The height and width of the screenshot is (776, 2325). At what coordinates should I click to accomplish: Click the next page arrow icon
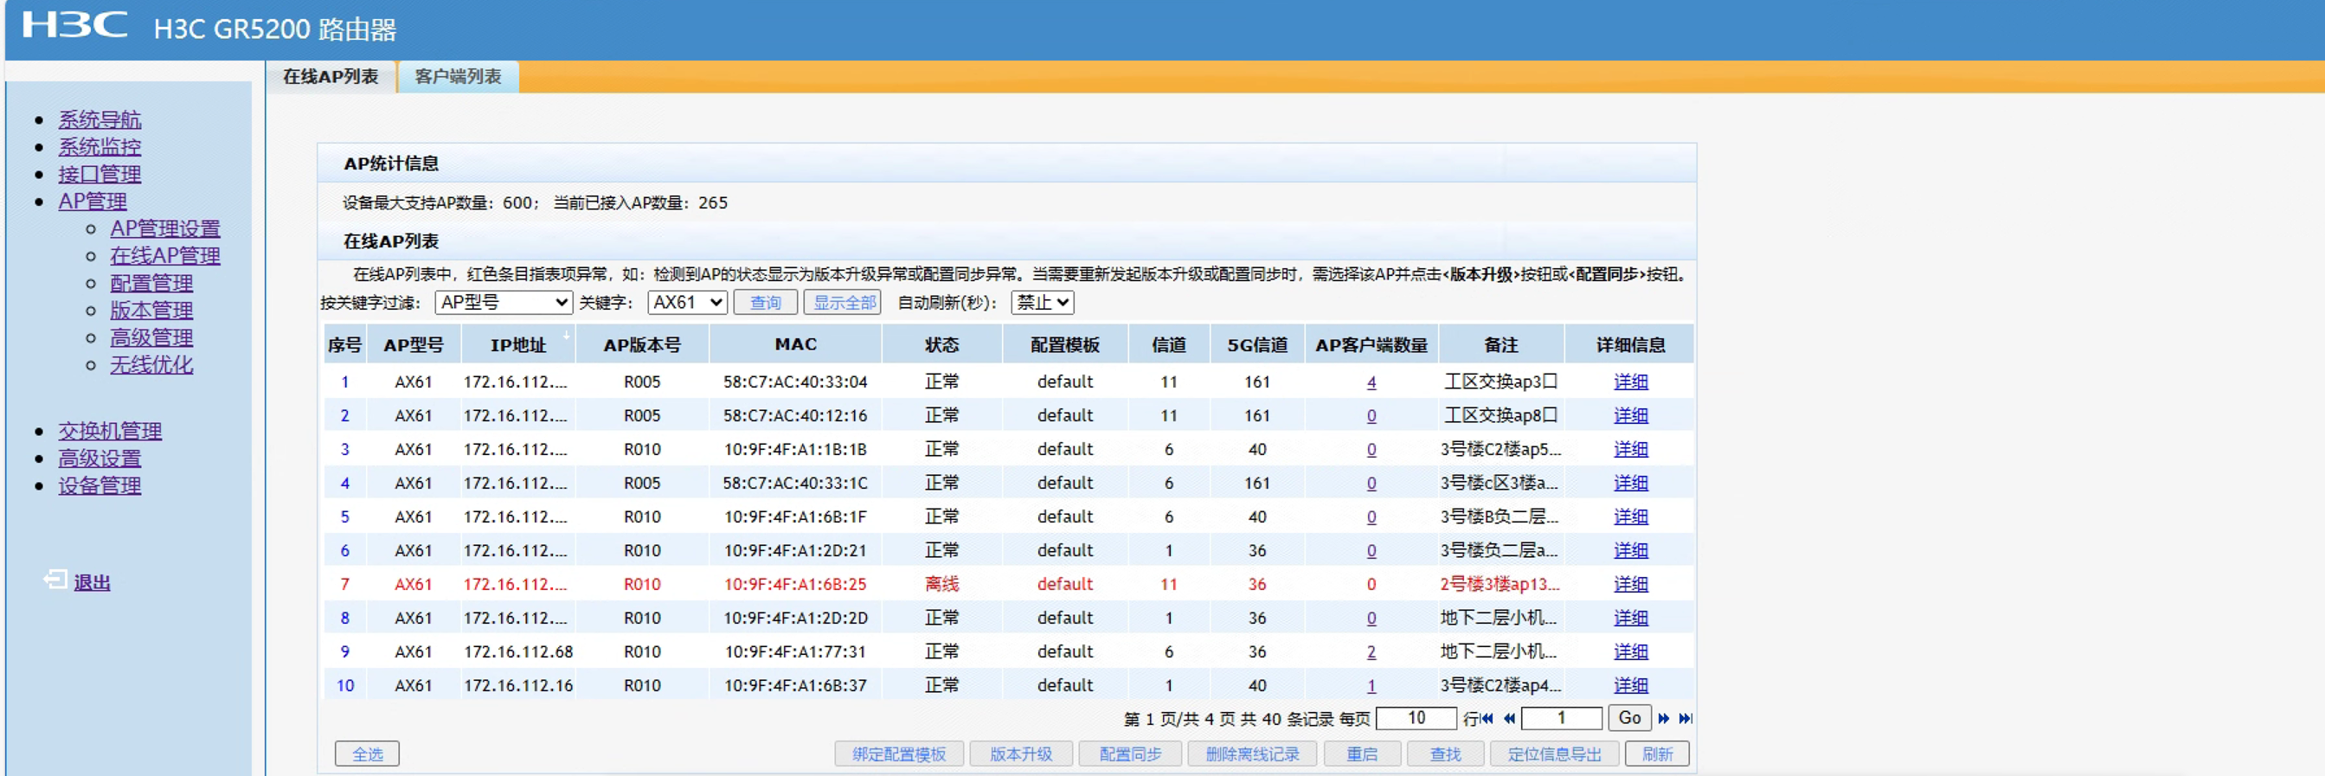pyautogui.click(x=1663, y=718)
